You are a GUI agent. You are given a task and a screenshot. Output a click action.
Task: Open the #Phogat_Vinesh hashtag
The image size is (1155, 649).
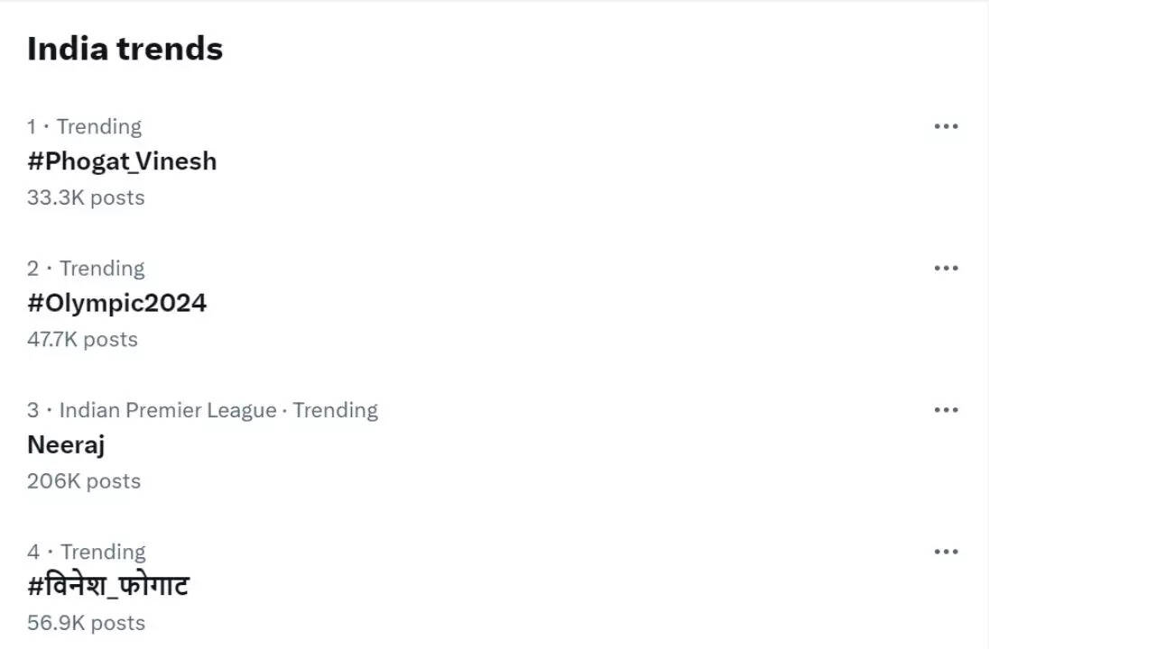click(122, 161)
